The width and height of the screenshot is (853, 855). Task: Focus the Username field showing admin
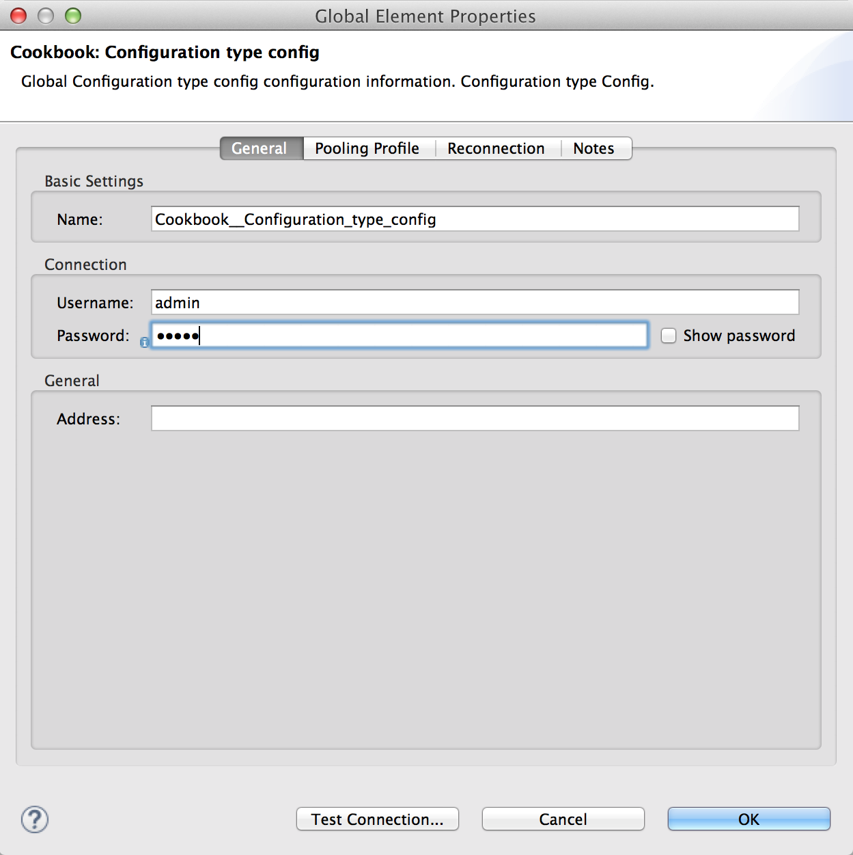tap(475, 301)
